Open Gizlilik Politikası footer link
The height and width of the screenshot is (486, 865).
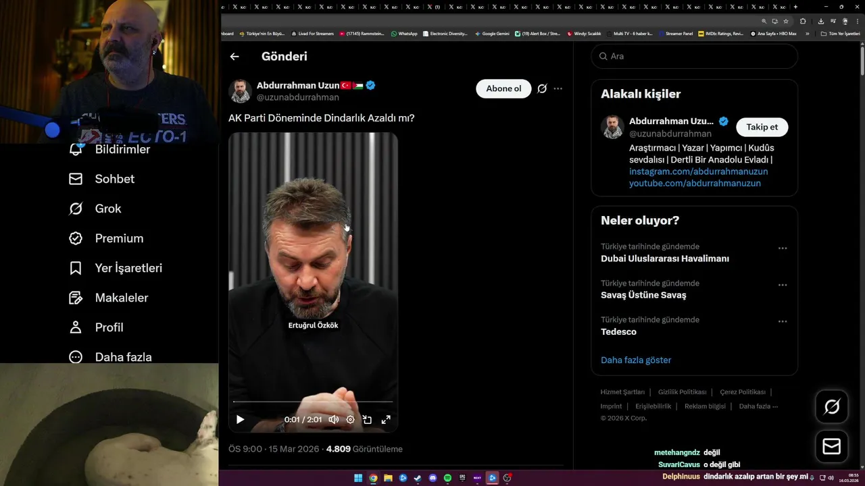[x=682, y=392]
